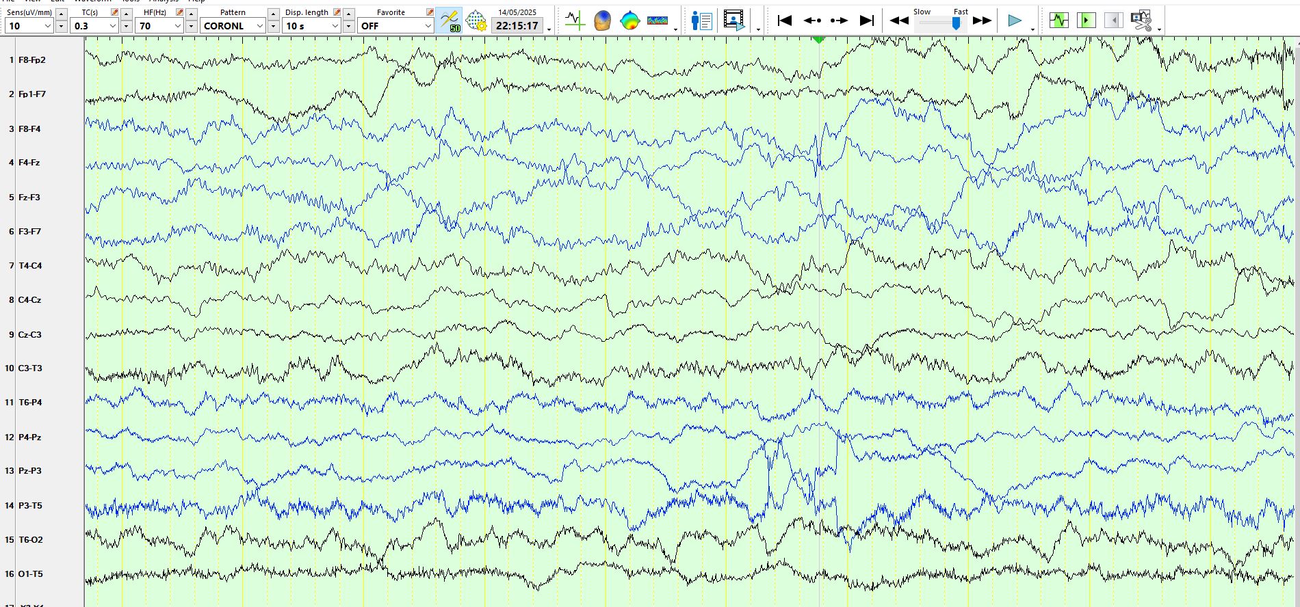The image size is (1300, 607).
Task: Expand the arrow beside the spectrogram icon
Action: [x=676, y=29]
